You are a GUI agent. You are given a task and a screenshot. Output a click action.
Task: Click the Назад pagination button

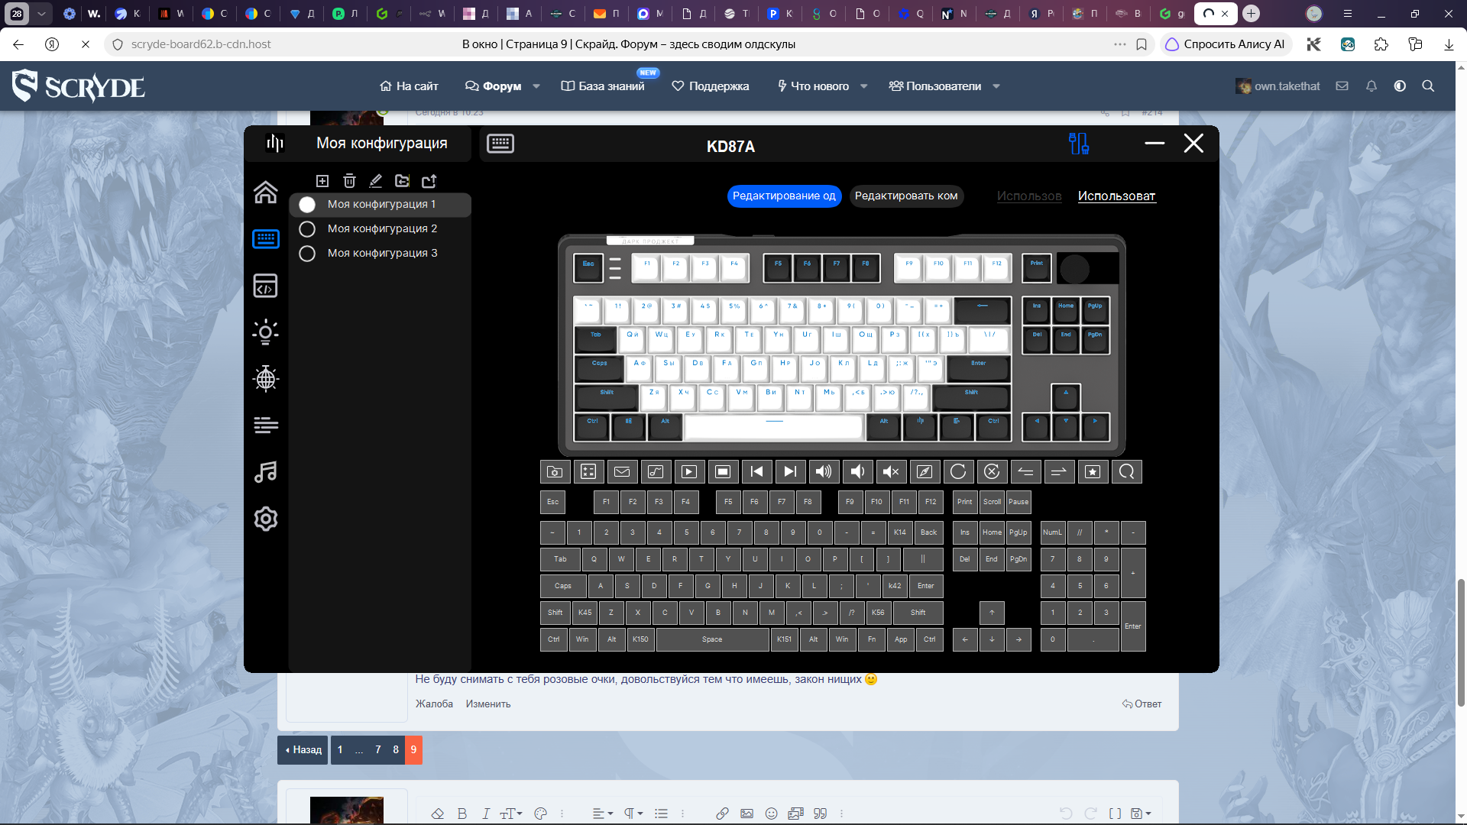(x=303, y=750)
